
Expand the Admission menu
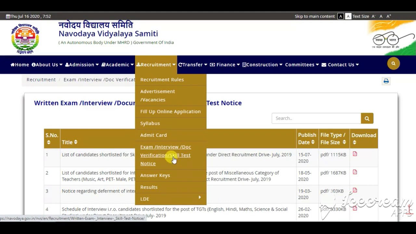coord(82,65)
